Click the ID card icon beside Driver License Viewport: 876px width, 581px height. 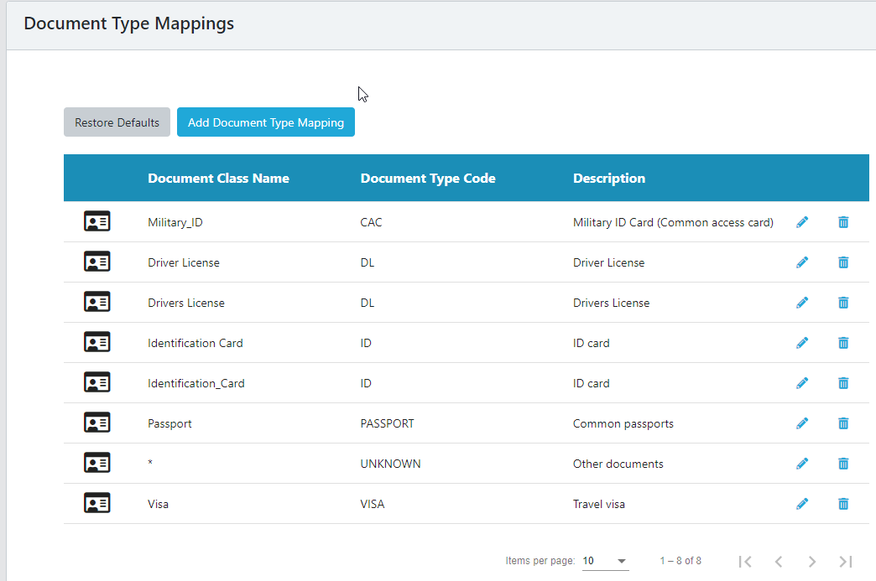coord(97,262)
